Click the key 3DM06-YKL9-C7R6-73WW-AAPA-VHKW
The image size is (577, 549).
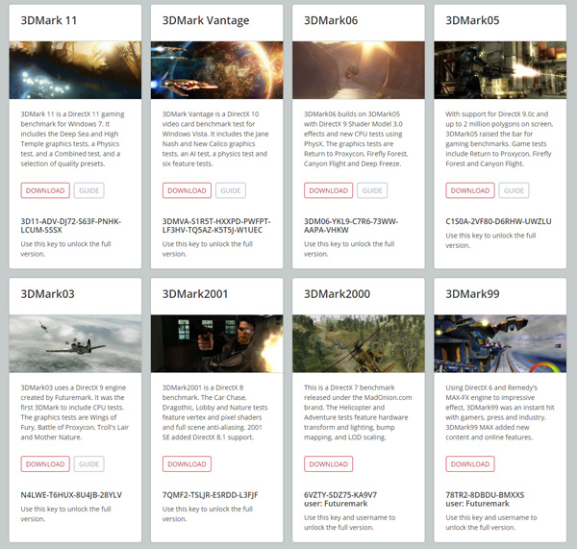pyautogui.click(x=351, y=226)
